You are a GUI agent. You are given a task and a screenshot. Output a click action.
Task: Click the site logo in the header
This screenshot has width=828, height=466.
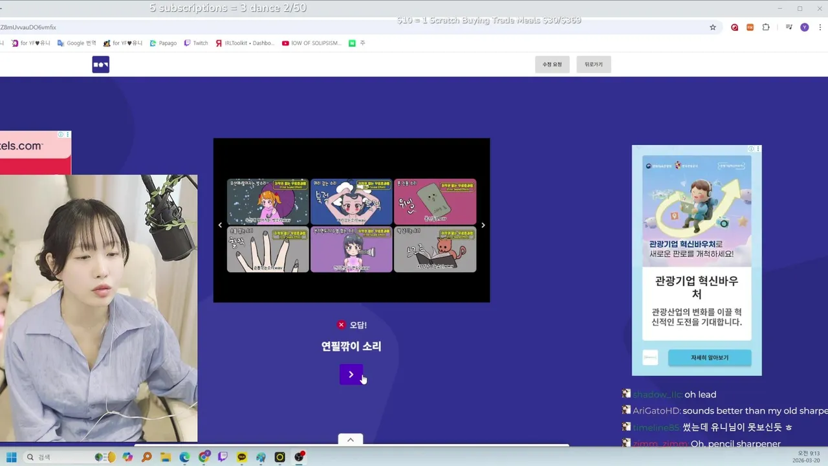pos(100,64)
